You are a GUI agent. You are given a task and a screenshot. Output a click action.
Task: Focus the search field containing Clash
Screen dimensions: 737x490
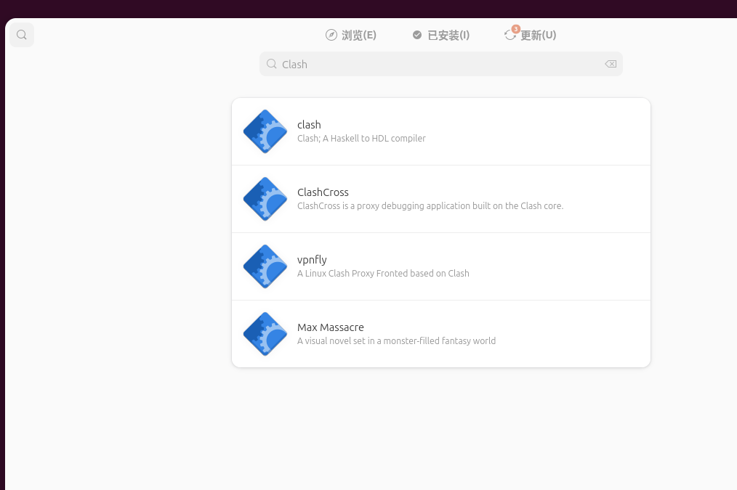click(x=441, y=65)
